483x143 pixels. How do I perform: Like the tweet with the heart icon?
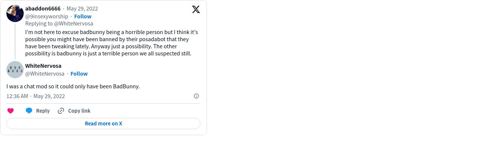[x=11, y=111]
